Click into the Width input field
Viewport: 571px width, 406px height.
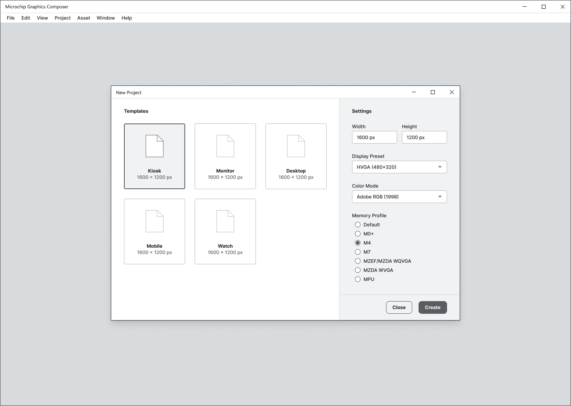(374, 137)
